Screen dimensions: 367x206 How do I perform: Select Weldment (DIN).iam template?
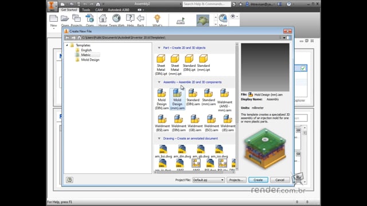point(178,123)
